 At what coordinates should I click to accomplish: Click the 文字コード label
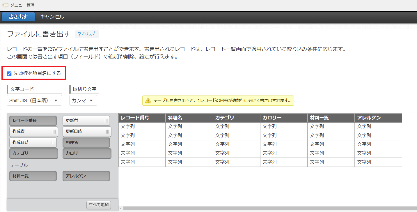(22, 89)
